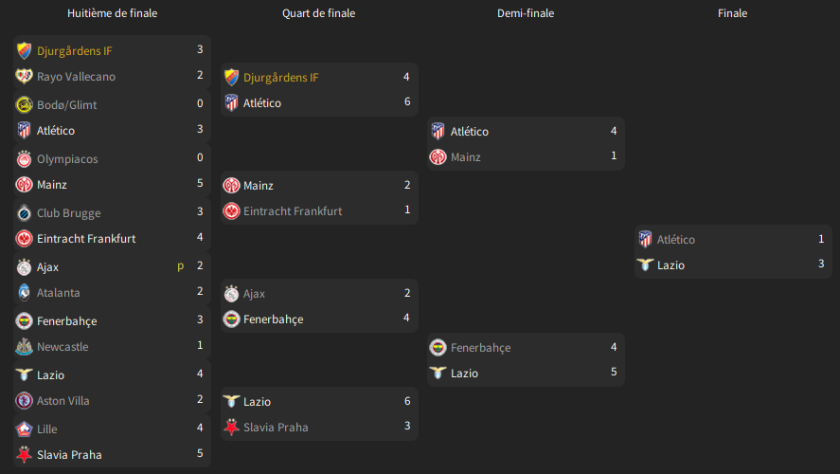This screenshot has width=840, height=474.
Task: Click the Atalanta club logo
Action: click(x=24, y=293)
